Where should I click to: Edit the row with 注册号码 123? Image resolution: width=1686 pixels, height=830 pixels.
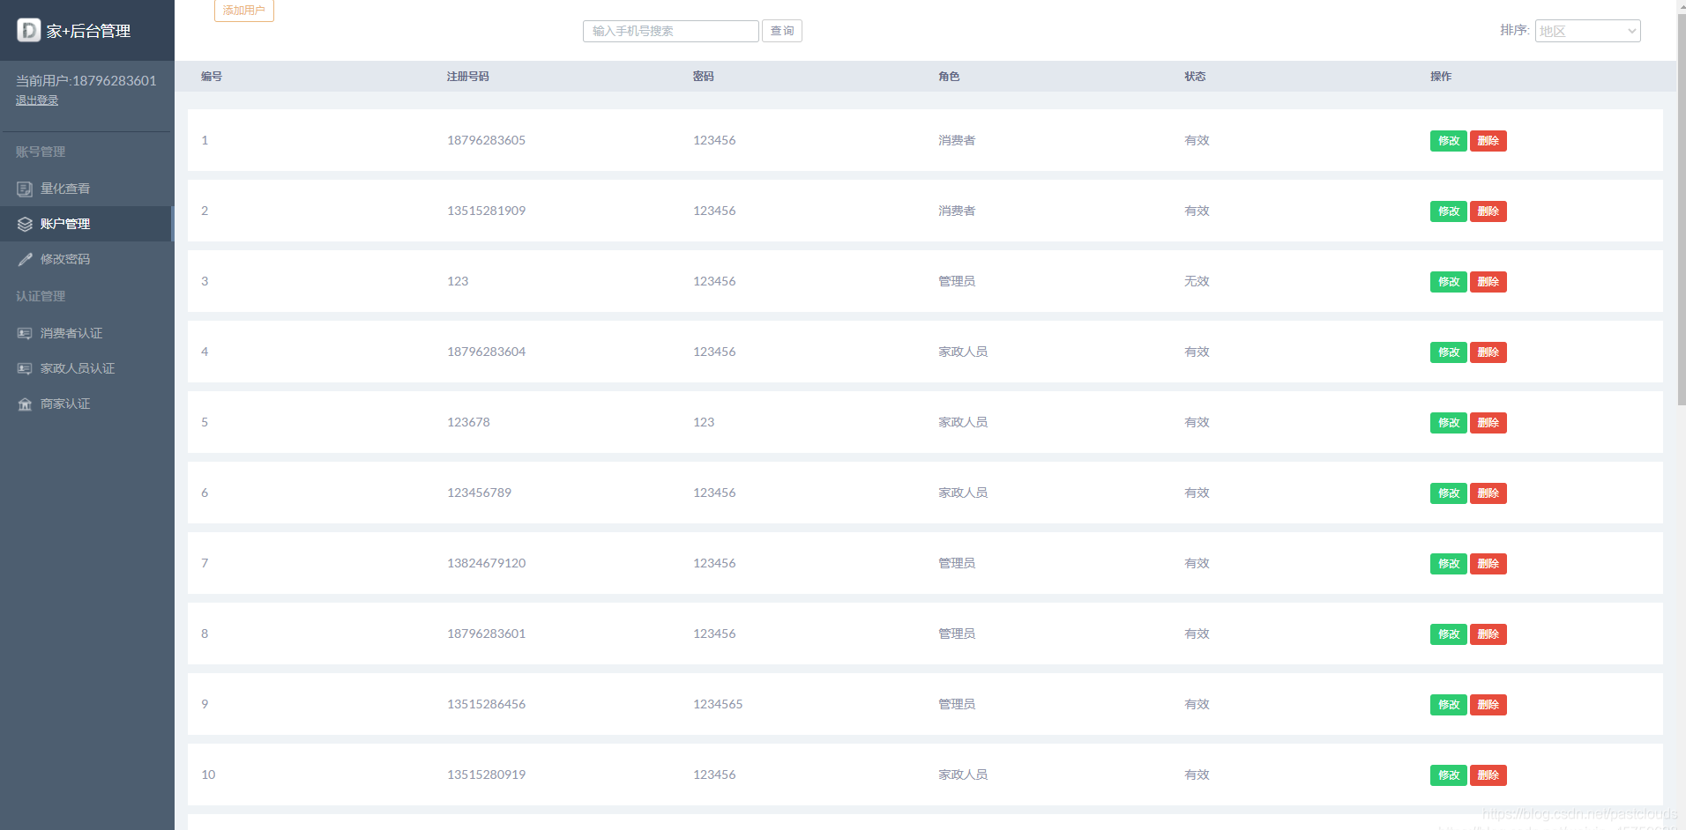click(x=1449, y=282)
